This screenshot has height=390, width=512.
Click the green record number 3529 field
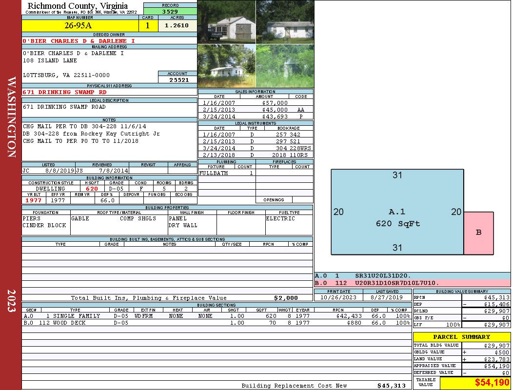[x=170, y=11]
